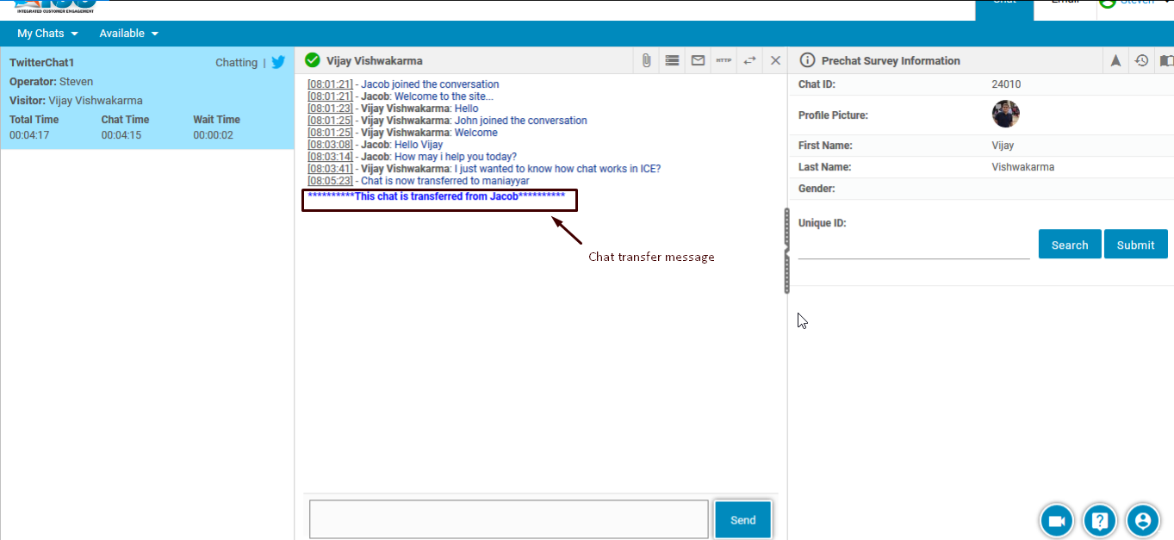Click the HTTP push URL icon
Screen dimensions: 1174x540
coord(724,60)
